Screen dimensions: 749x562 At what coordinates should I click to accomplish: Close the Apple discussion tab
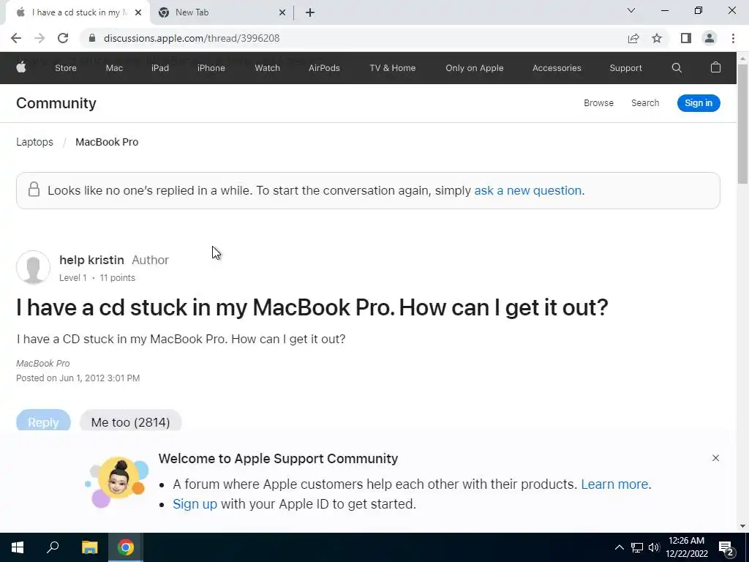click(x=138, y=12)
